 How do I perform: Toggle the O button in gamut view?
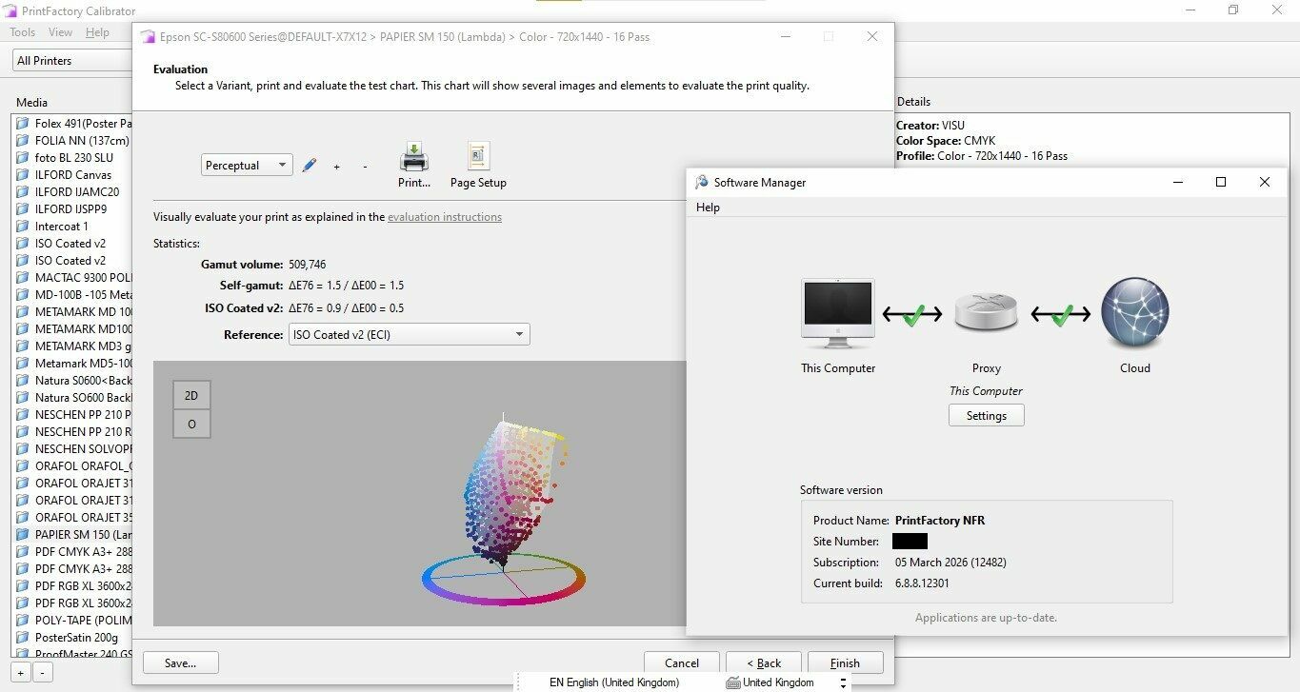pyautogui.click(x=191, y=424)
